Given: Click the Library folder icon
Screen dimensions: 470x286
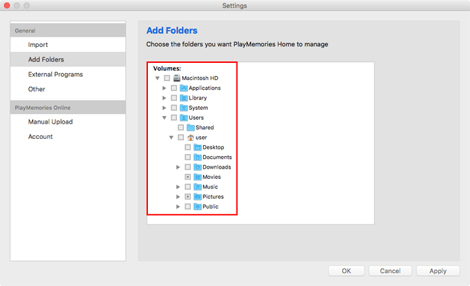Looking at the screenshot, I should [184, 98].
